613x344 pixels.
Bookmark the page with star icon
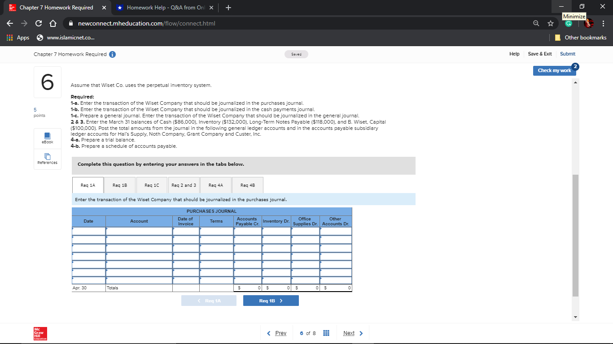551,23
